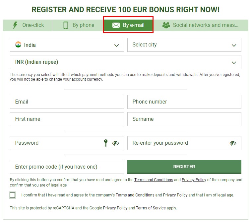This screenshot has height=222, width=252.
Task: Focus the promo code input field
Action: 67,167
